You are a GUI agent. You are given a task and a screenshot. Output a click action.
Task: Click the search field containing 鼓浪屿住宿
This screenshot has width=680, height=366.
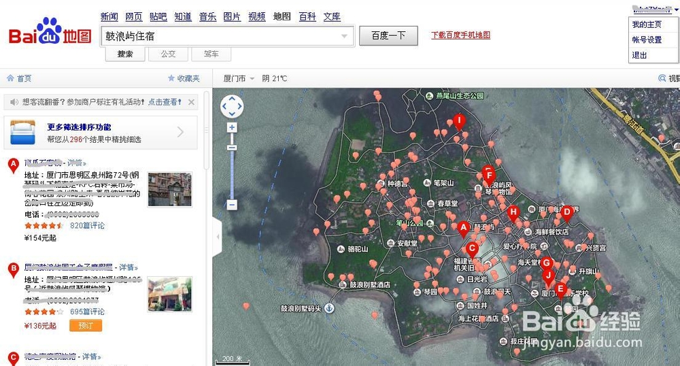point(228,36)
